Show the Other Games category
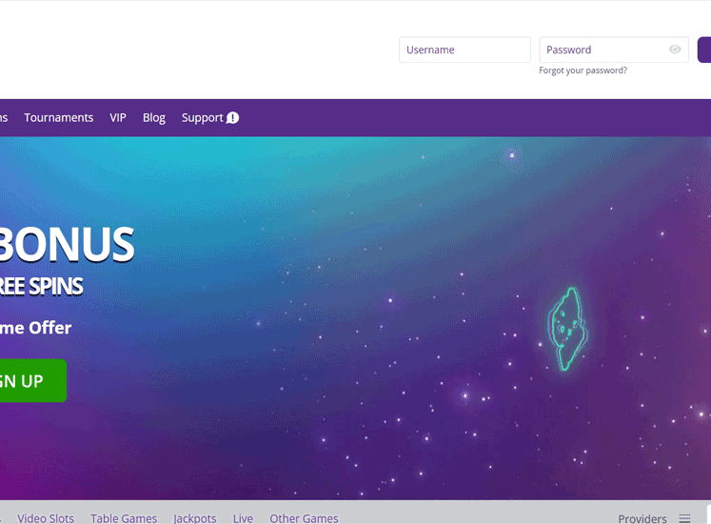 304,518
